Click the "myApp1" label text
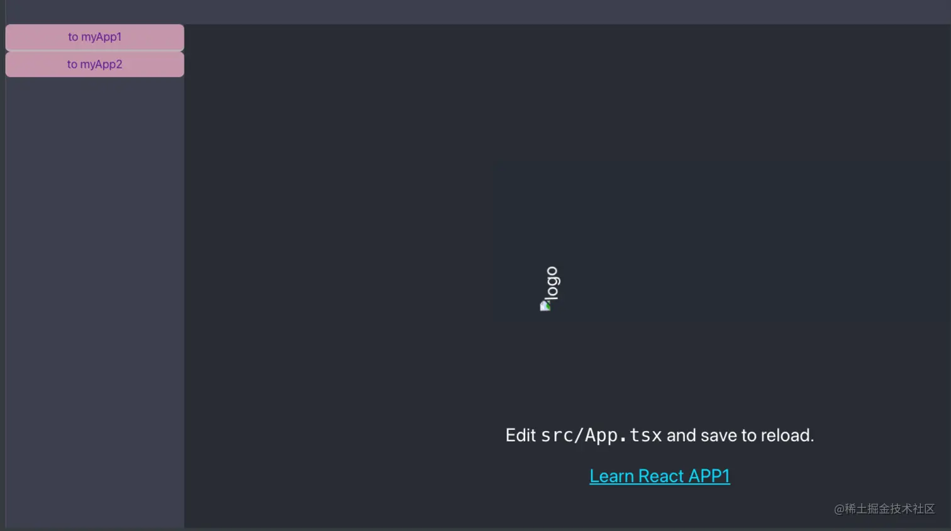 point(101,37)
